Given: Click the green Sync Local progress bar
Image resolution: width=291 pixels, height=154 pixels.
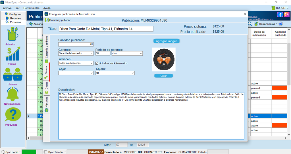Looking at the screenshot, I should tap(29, 152).
